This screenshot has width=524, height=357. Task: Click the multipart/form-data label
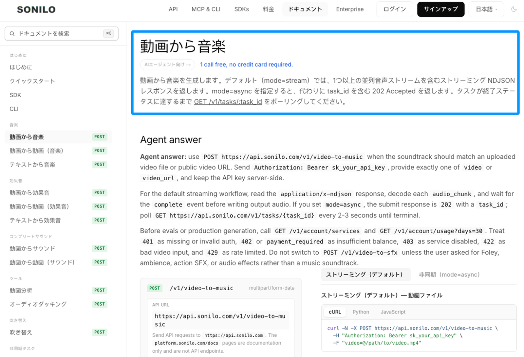[x=271, y=288]
